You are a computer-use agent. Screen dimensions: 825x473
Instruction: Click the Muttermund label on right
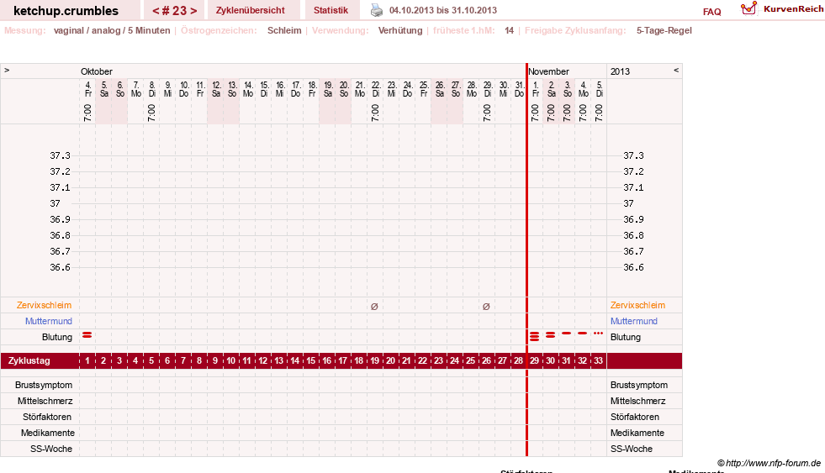(x=634, y=321)
